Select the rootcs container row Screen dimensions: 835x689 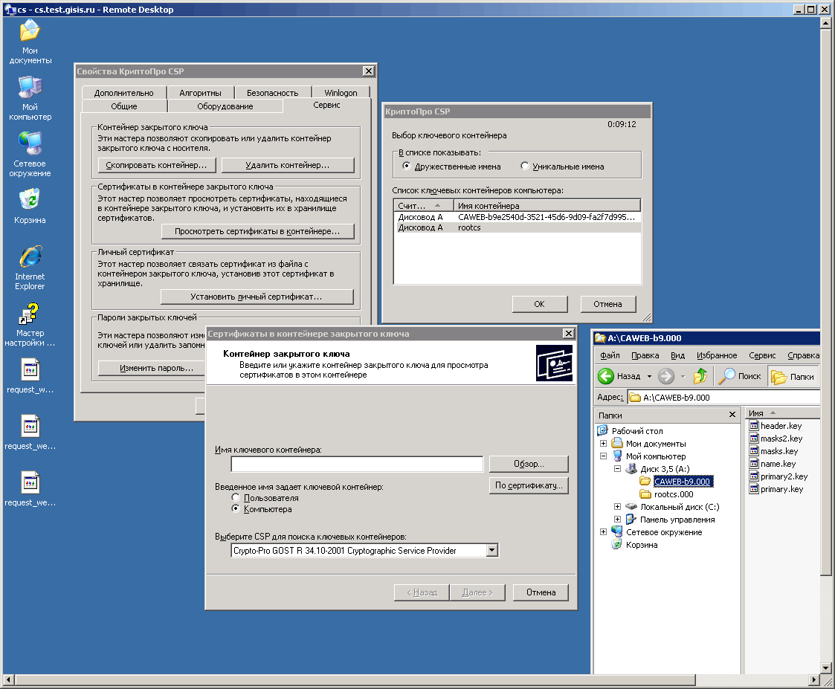click(x=517, y=227)
